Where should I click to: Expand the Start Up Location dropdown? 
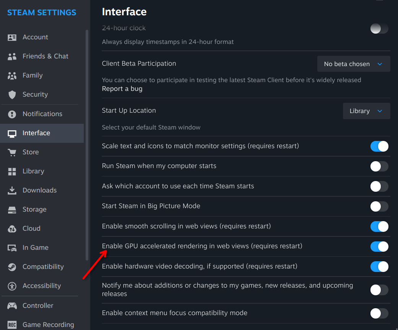pos(366,111)
